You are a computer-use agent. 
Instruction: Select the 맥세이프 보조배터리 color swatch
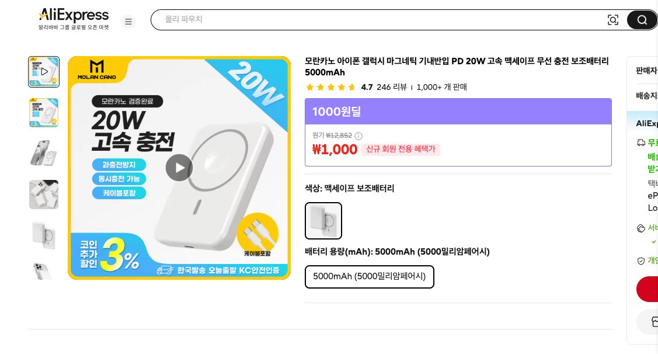[323, 221]
